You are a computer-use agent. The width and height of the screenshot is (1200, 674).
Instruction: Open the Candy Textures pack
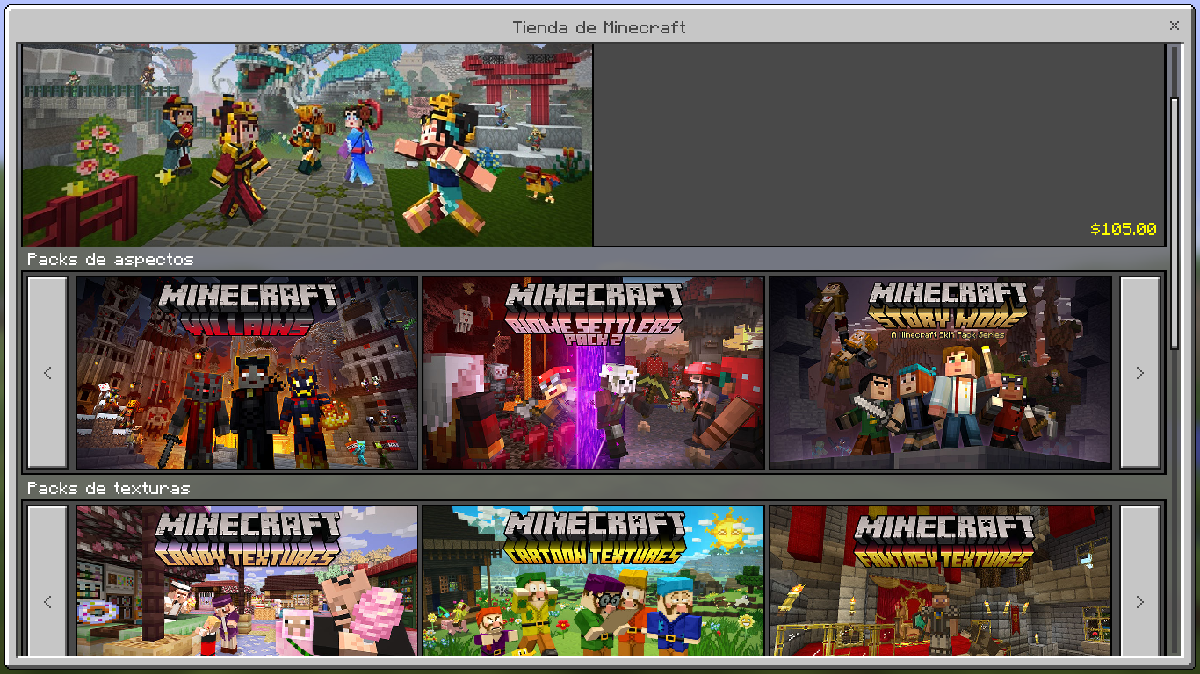pyautogui.click(x=247, y=581)
